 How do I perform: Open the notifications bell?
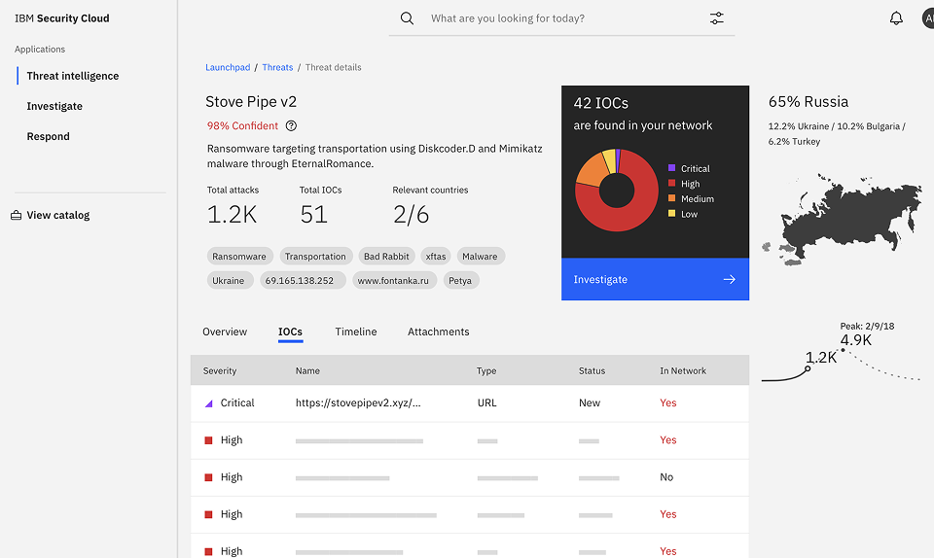896,18
